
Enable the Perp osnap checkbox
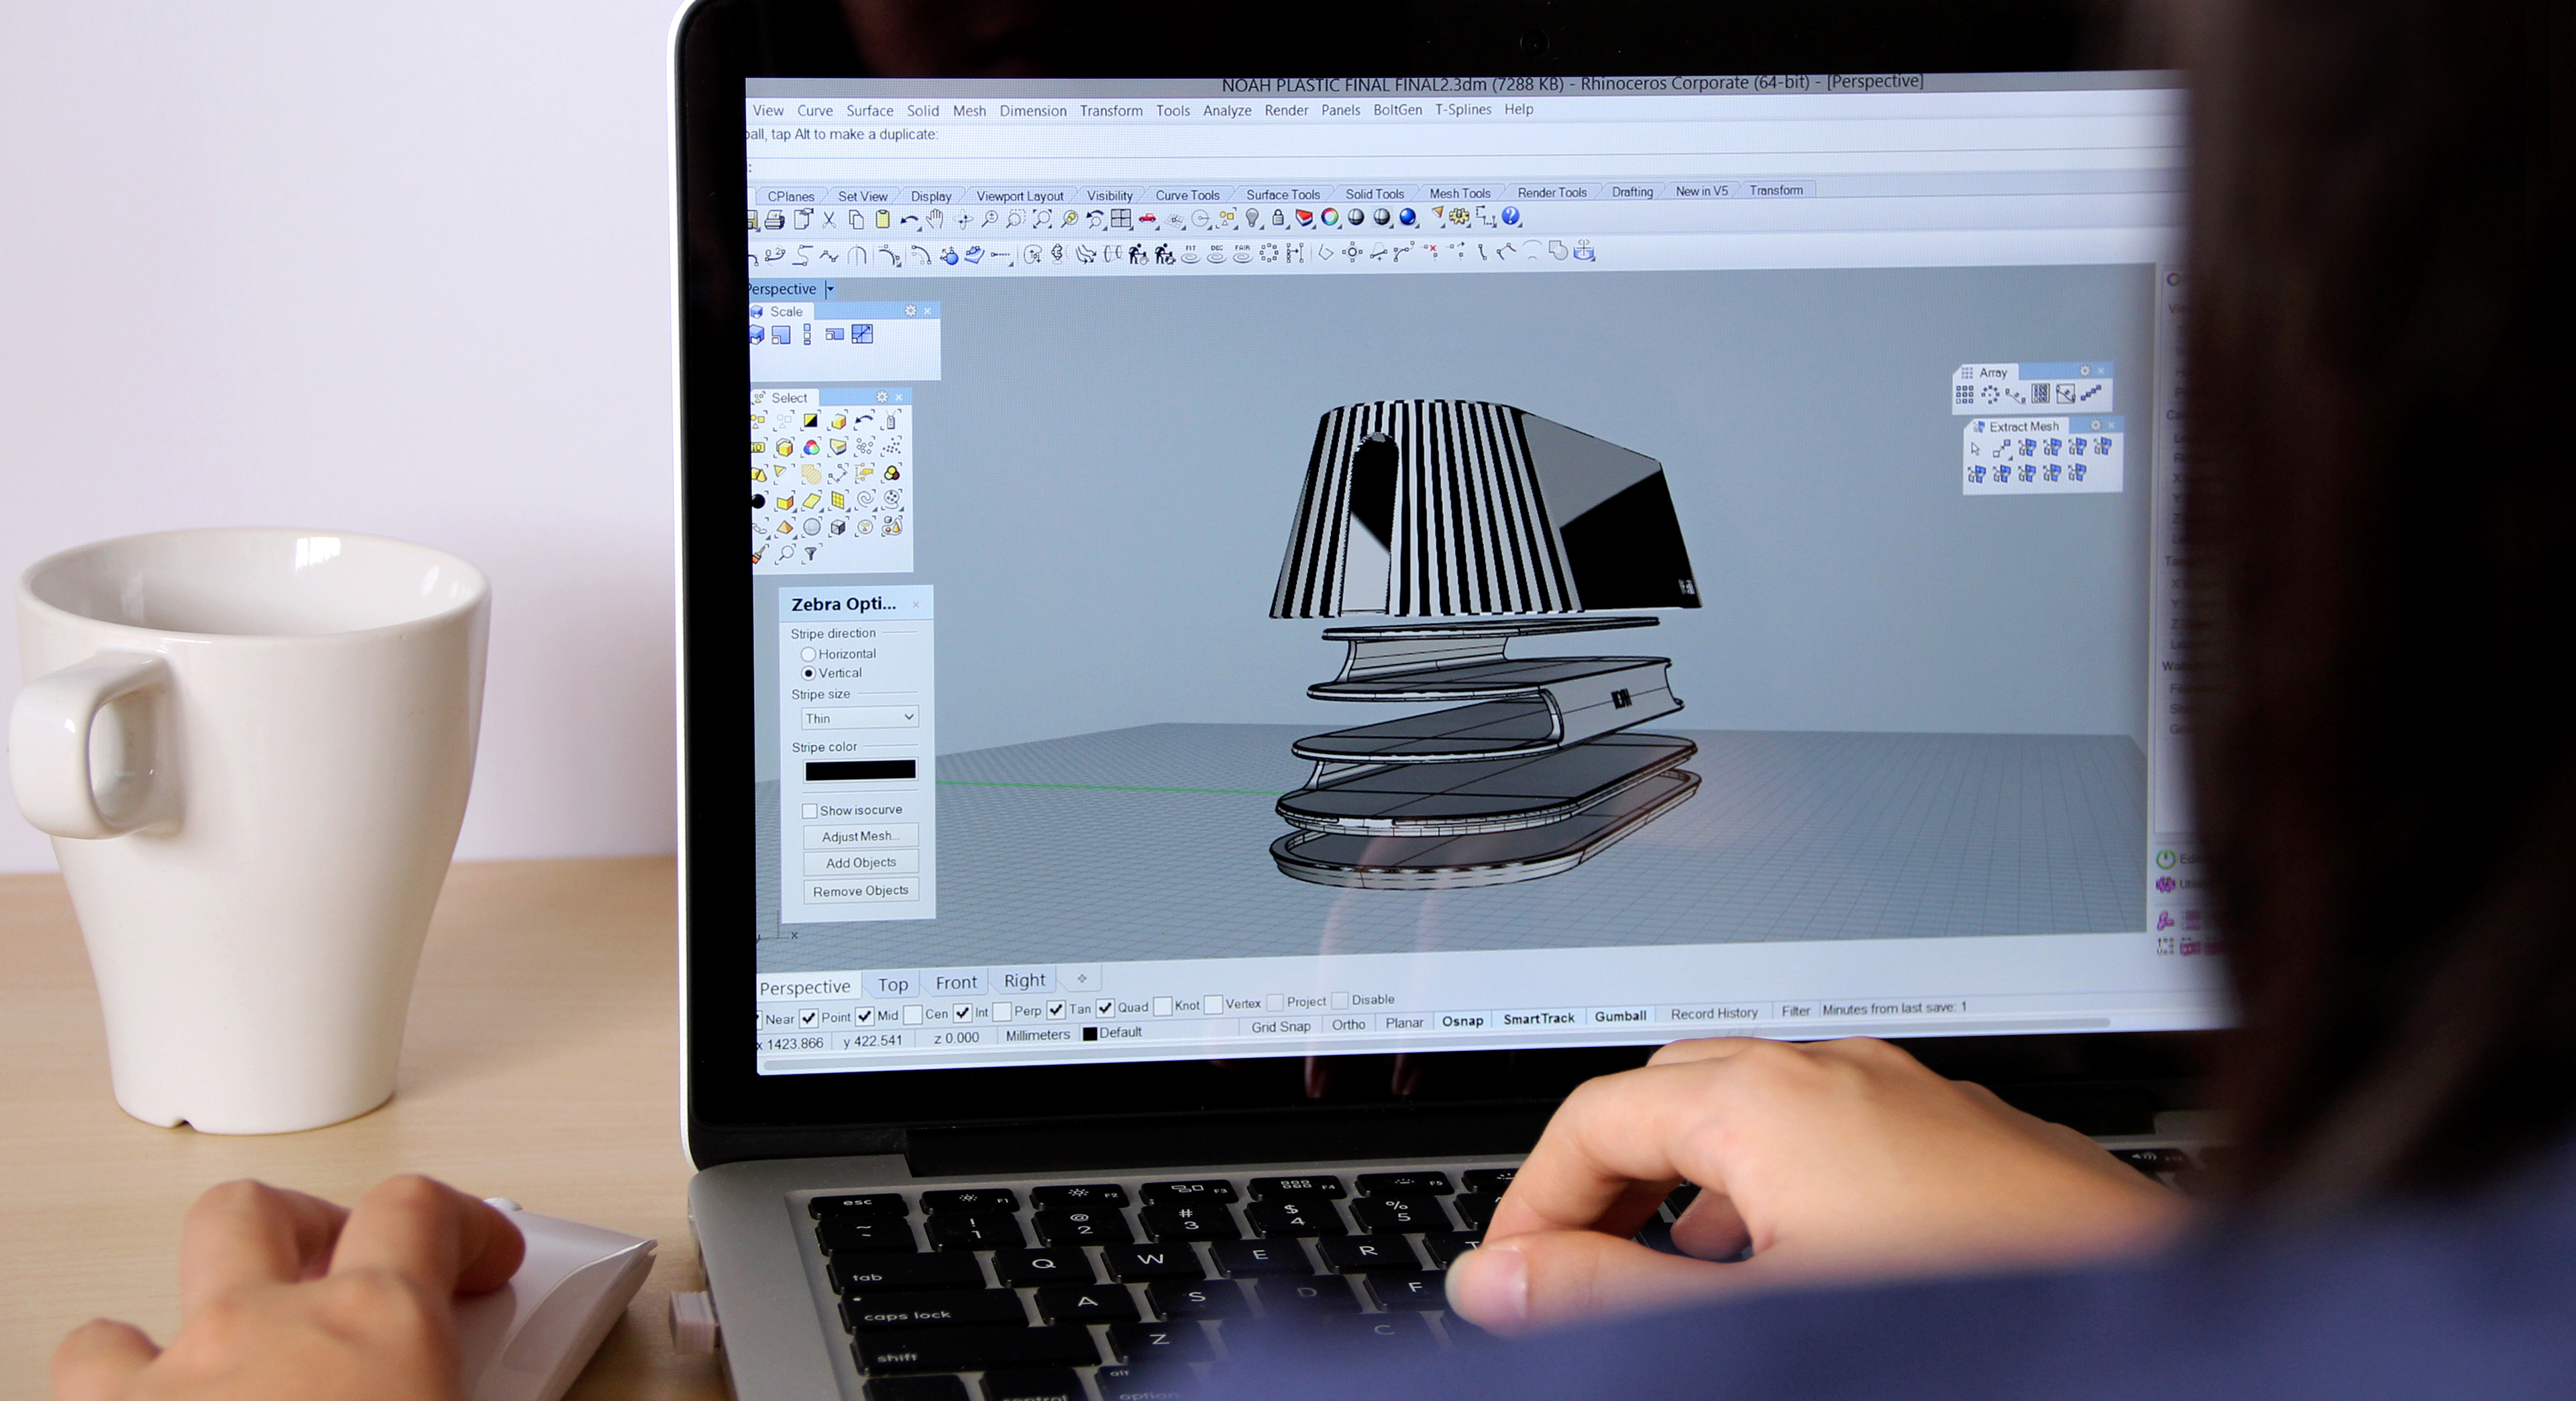(1002, 1012)
